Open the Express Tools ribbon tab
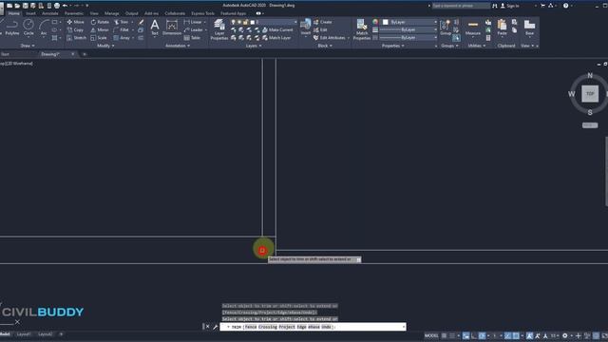This screenshot has height=342, width=608. pos(202,13)
